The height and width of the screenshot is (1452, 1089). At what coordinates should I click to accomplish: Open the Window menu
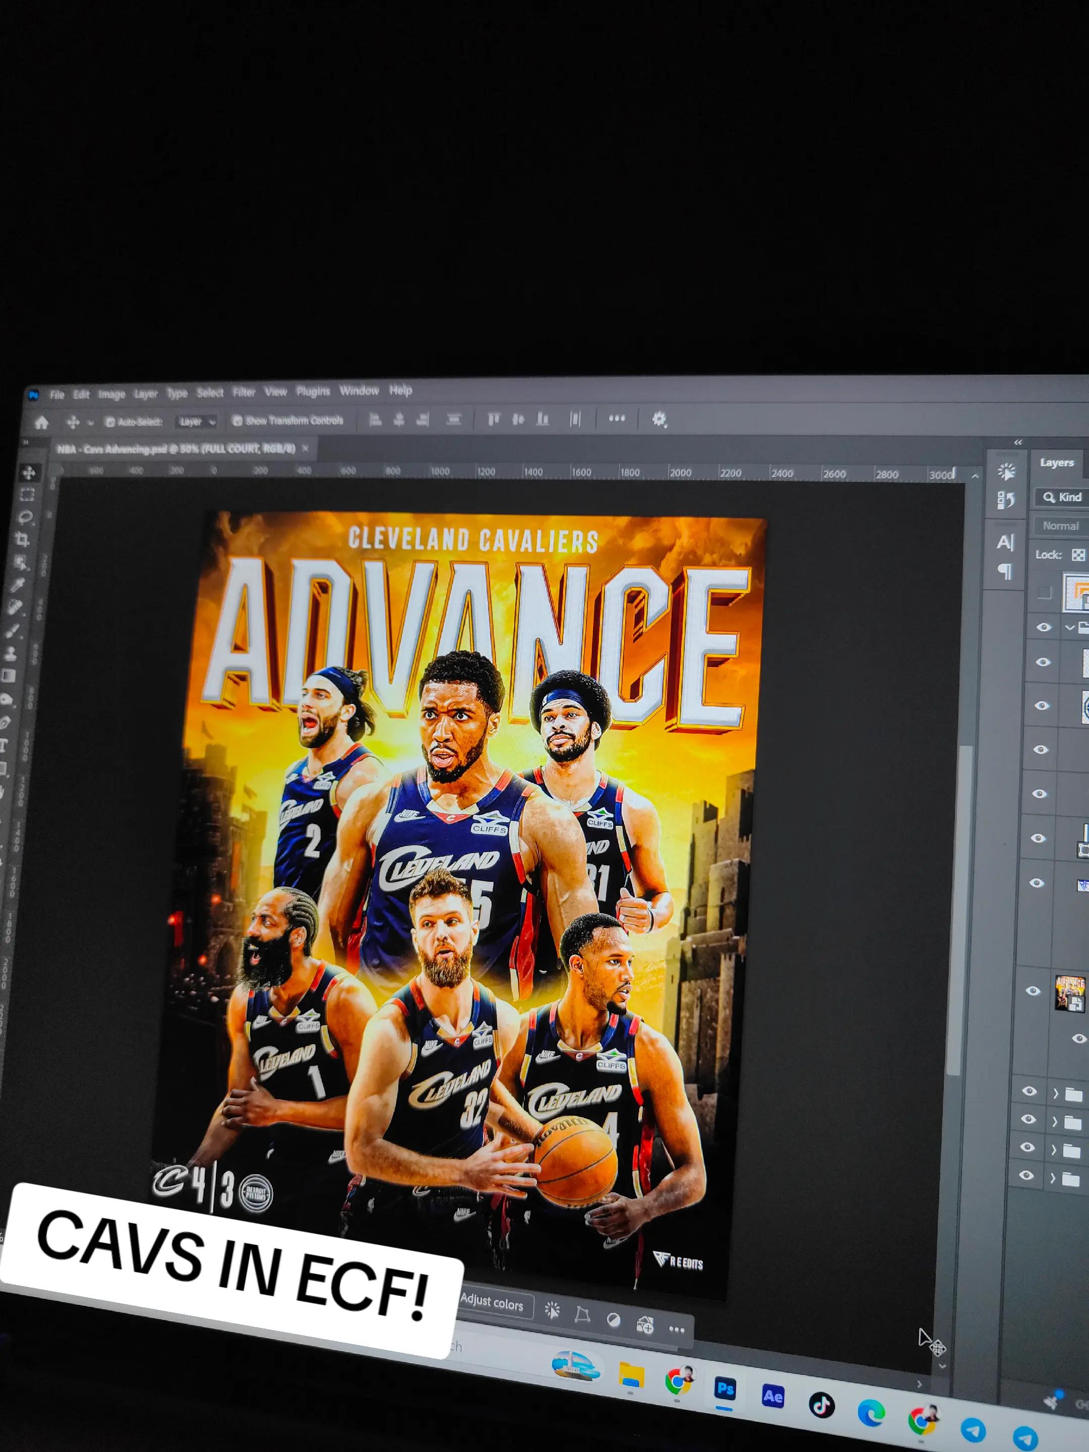tap(359, 391)
